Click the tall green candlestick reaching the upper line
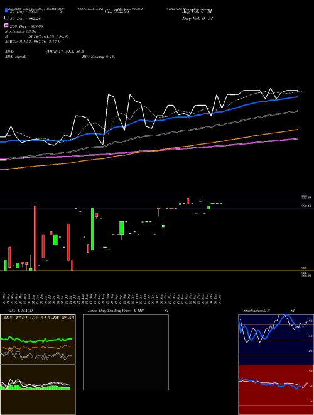The width and height of the screenshot is (314, 415). point(92,229)
